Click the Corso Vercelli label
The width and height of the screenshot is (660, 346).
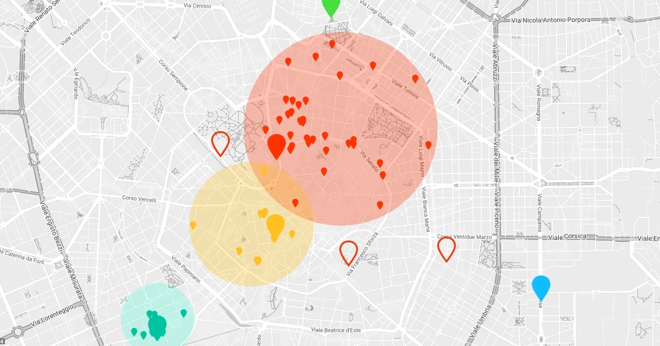139,199
